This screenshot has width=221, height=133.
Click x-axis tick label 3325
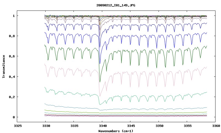(18, 126)
